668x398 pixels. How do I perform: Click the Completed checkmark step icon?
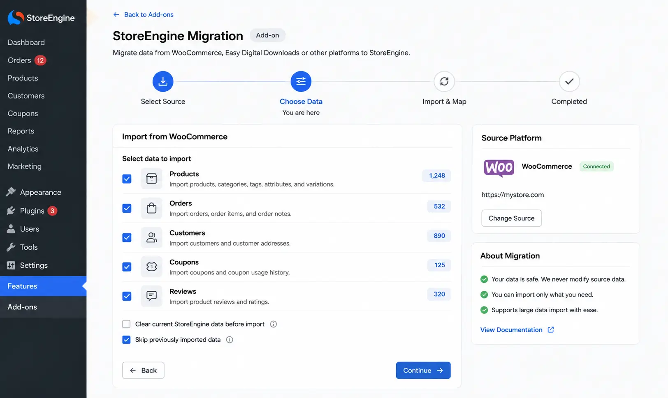569,81
